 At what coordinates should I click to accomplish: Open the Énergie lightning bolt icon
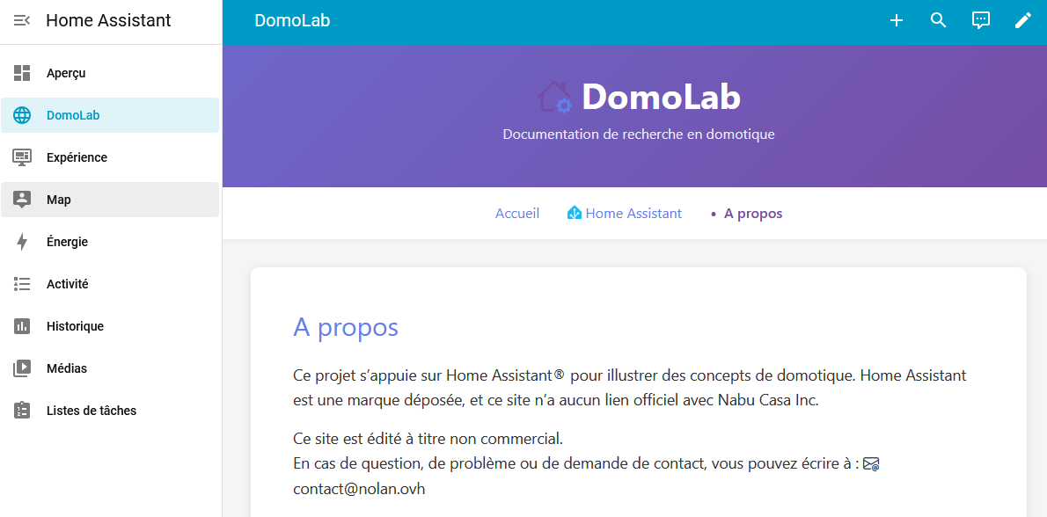click(x=22, y=242)
